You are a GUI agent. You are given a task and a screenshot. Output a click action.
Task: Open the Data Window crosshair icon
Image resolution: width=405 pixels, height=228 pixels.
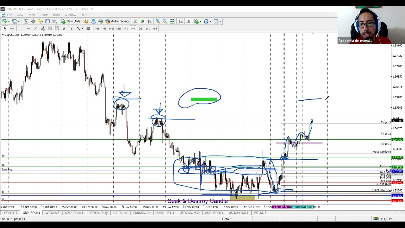33,21
